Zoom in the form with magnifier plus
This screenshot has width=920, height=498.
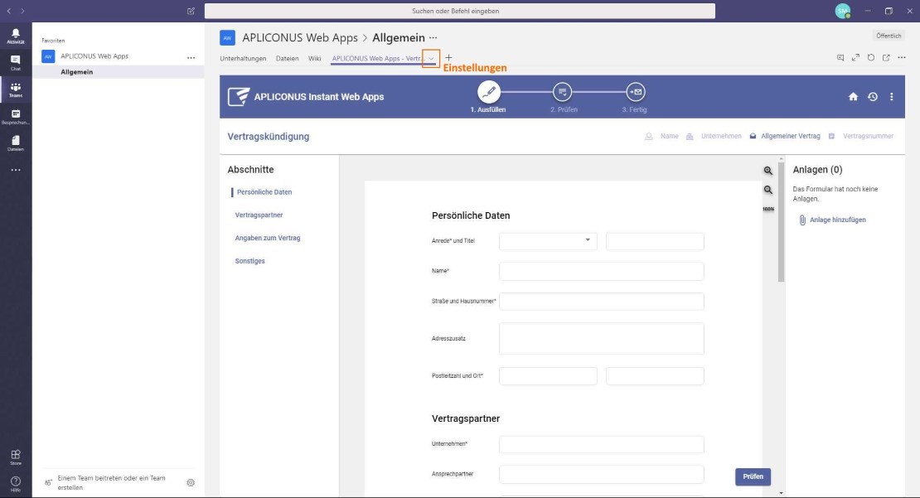pyautogui.click(x=768, y=171)
